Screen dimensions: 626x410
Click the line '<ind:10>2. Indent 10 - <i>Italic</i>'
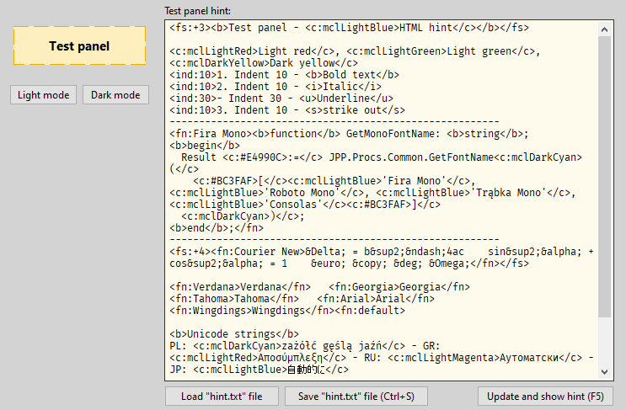click(276, 87)
